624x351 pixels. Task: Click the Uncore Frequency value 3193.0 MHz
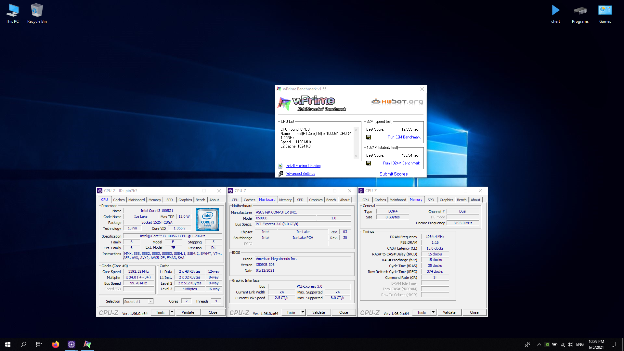coord(463,223)
